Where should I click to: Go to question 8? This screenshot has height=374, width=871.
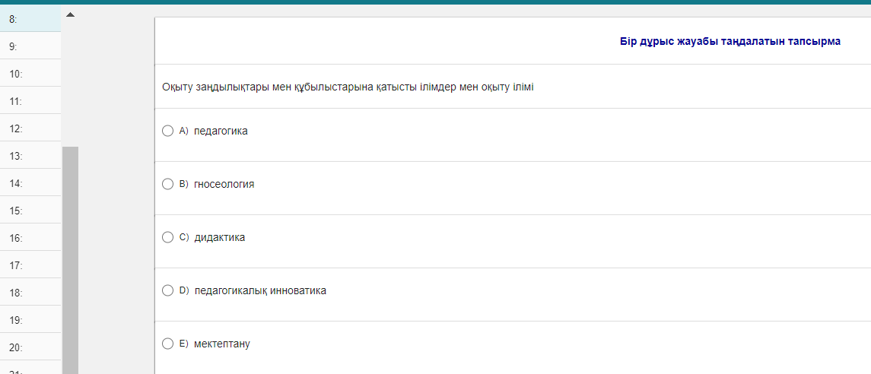click(x=30, y=19)
